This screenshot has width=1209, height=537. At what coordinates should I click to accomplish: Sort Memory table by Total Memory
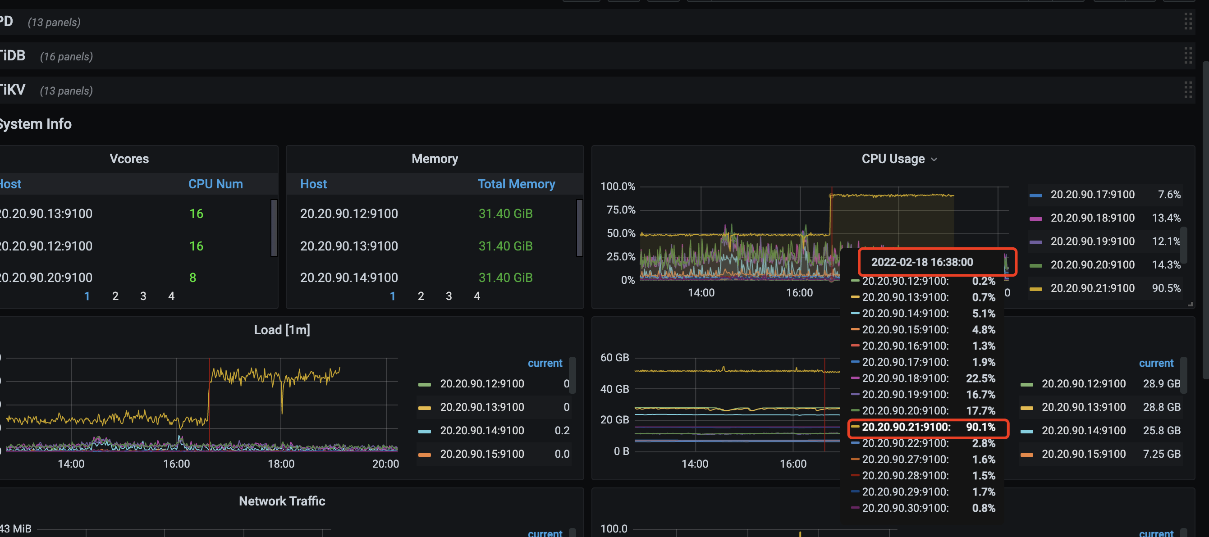[x=516, y=184]
